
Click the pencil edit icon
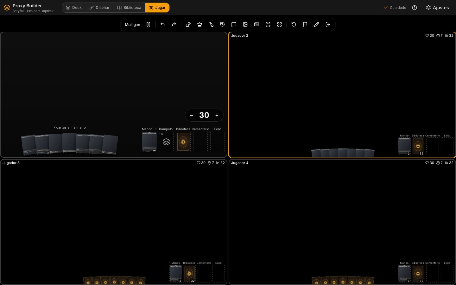[x=316, y=24]
